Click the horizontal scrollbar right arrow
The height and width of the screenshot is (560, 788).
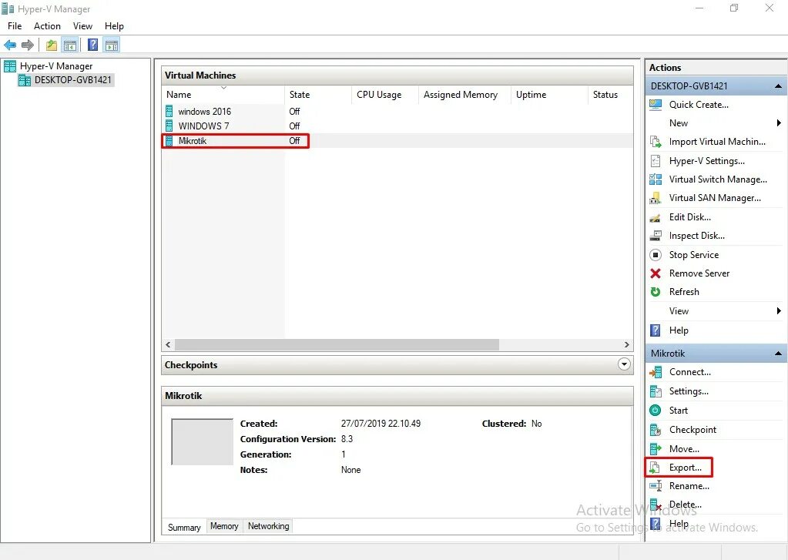627,345
